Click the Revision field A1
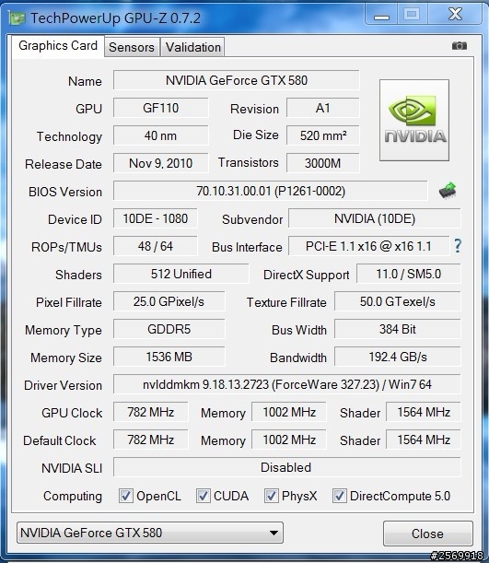The width and height of the screenshot is (489, 563). coord(323,108)
